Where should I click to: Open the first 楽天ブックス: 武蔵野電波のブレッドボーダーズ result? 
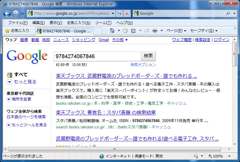click(x=126, y=76)
